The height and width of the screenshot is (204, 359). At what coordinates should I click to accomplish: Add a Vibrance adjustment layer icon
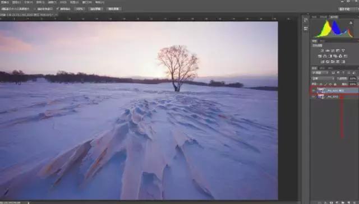point(343,50)
